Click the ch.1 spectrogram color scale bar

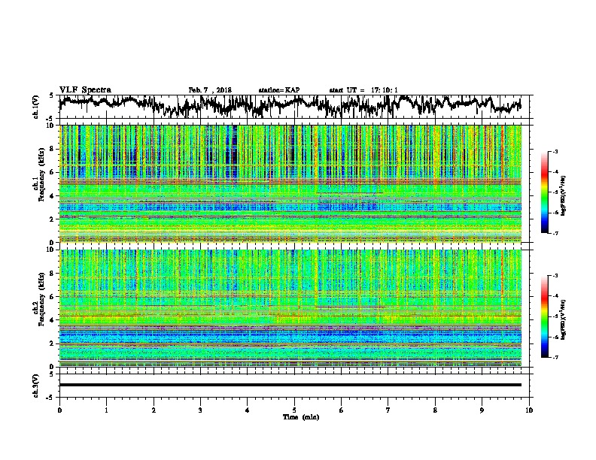pos(544,192)
